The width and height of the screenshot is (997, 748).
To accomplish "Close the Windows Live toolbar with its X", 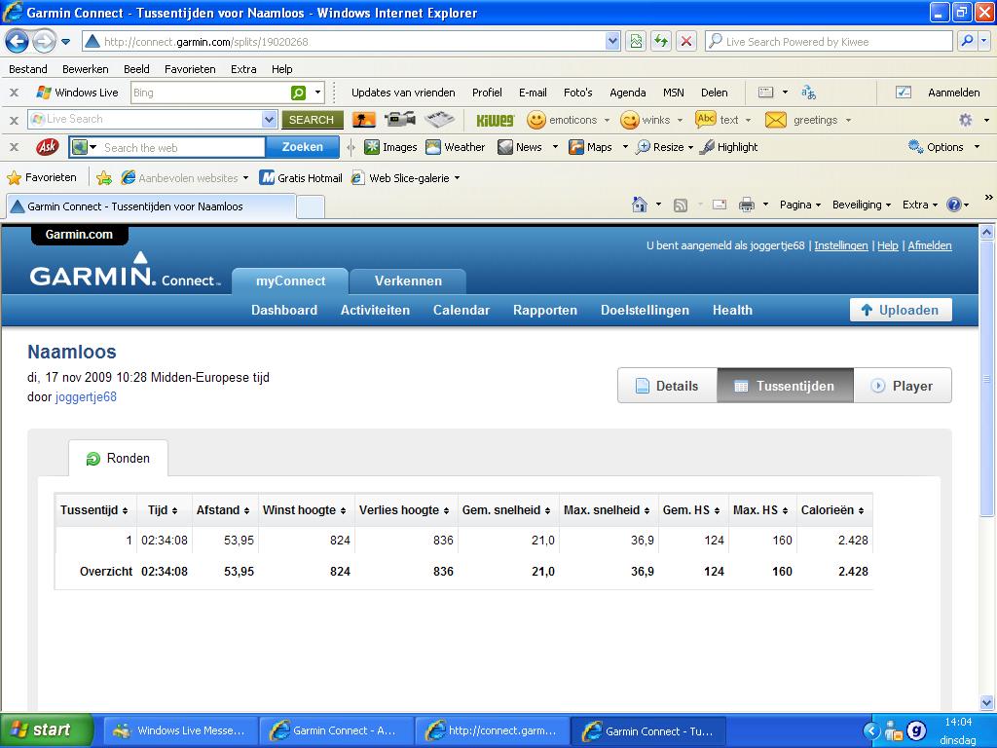I will pos(14,93).
